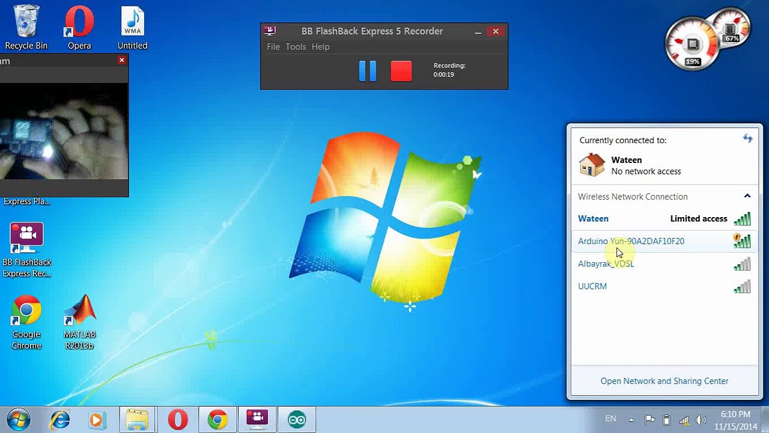Open Network and Sharing Center link
The width and height of the screenshot is (769, 433).
(x=664, y=381)
